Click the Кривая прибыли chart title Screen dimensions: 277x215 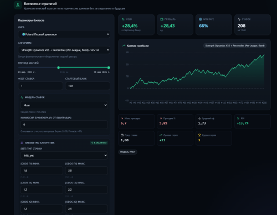pyautogui.click(x=138, y=45)
